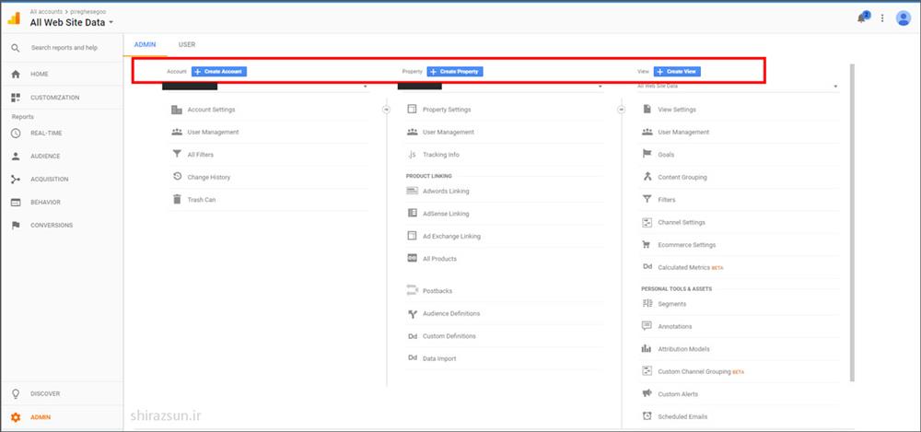Click the Create Property button

pyautogui.click(x=455, y=72)
